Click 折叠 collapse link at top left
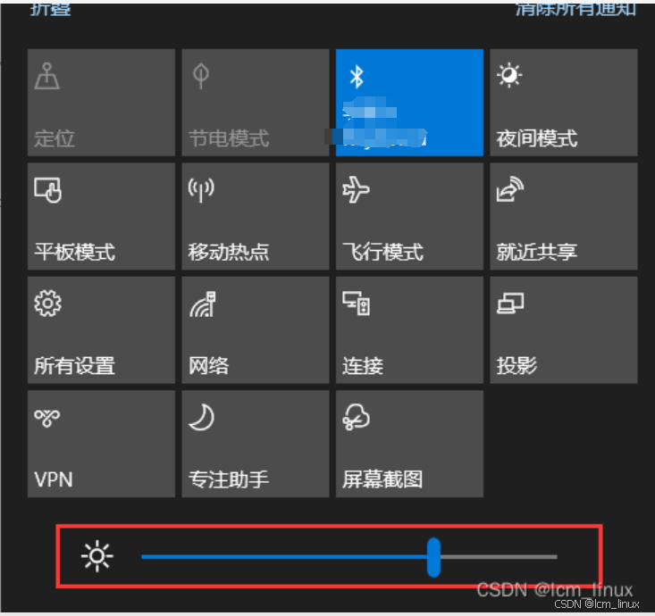Screen dimensions: 655x616 point(51,8)
